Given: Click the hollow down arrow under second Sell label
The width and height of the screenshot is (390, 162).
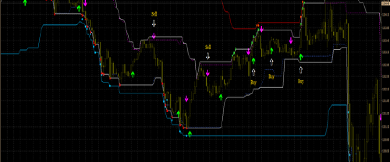Looking at the screenshot, I should tap(208, 56).
